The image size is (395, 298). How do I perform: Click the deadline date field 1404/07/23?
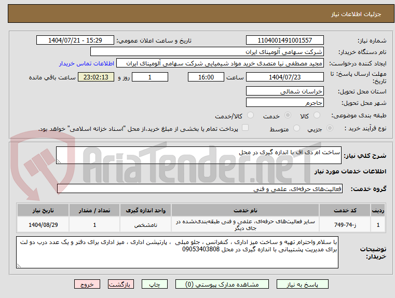point(284,77)
